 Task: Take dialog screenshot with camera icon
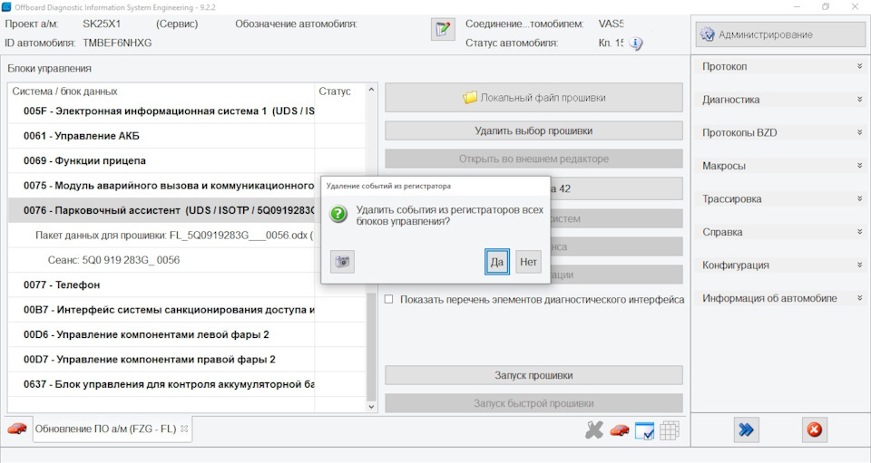(342, 262)
